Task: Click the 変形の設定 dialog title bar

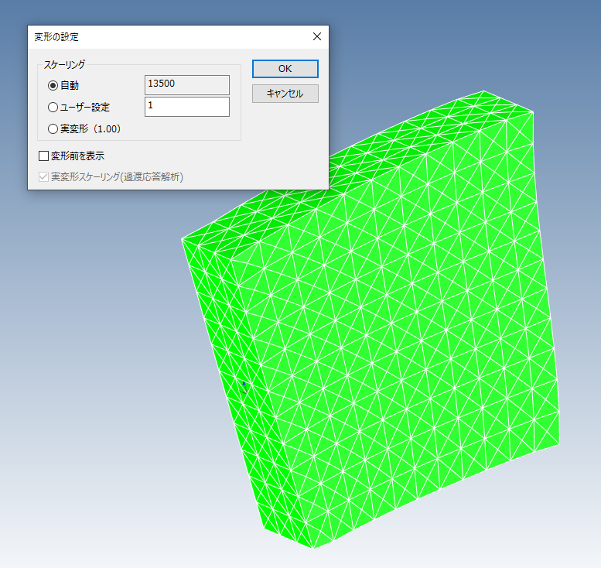Action: click(155, 36)
